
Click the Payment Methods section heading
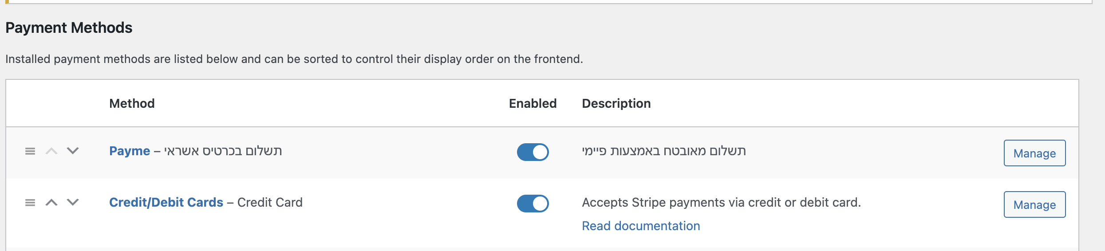tap(69, 28)
